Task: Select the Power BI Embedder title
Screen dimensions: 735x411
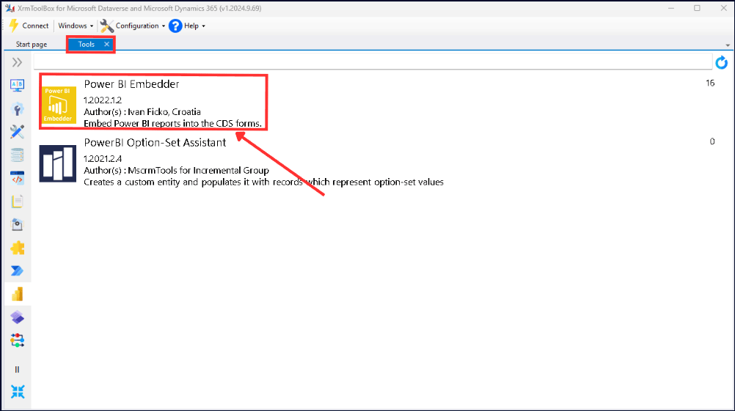Action: [x=132, y=84]
